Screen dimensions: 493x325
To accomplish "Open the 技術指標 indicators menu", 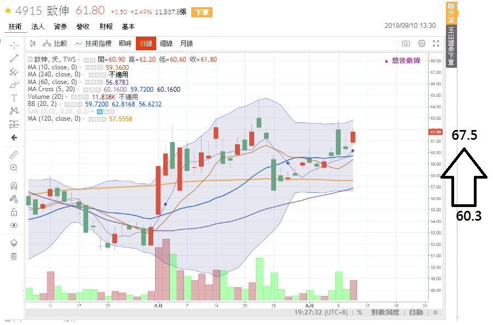I will click(94, 44).
